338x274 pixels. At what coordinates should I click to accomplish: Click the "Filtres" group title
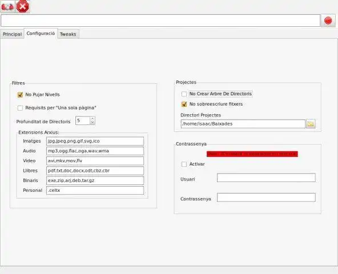(18, 83)
